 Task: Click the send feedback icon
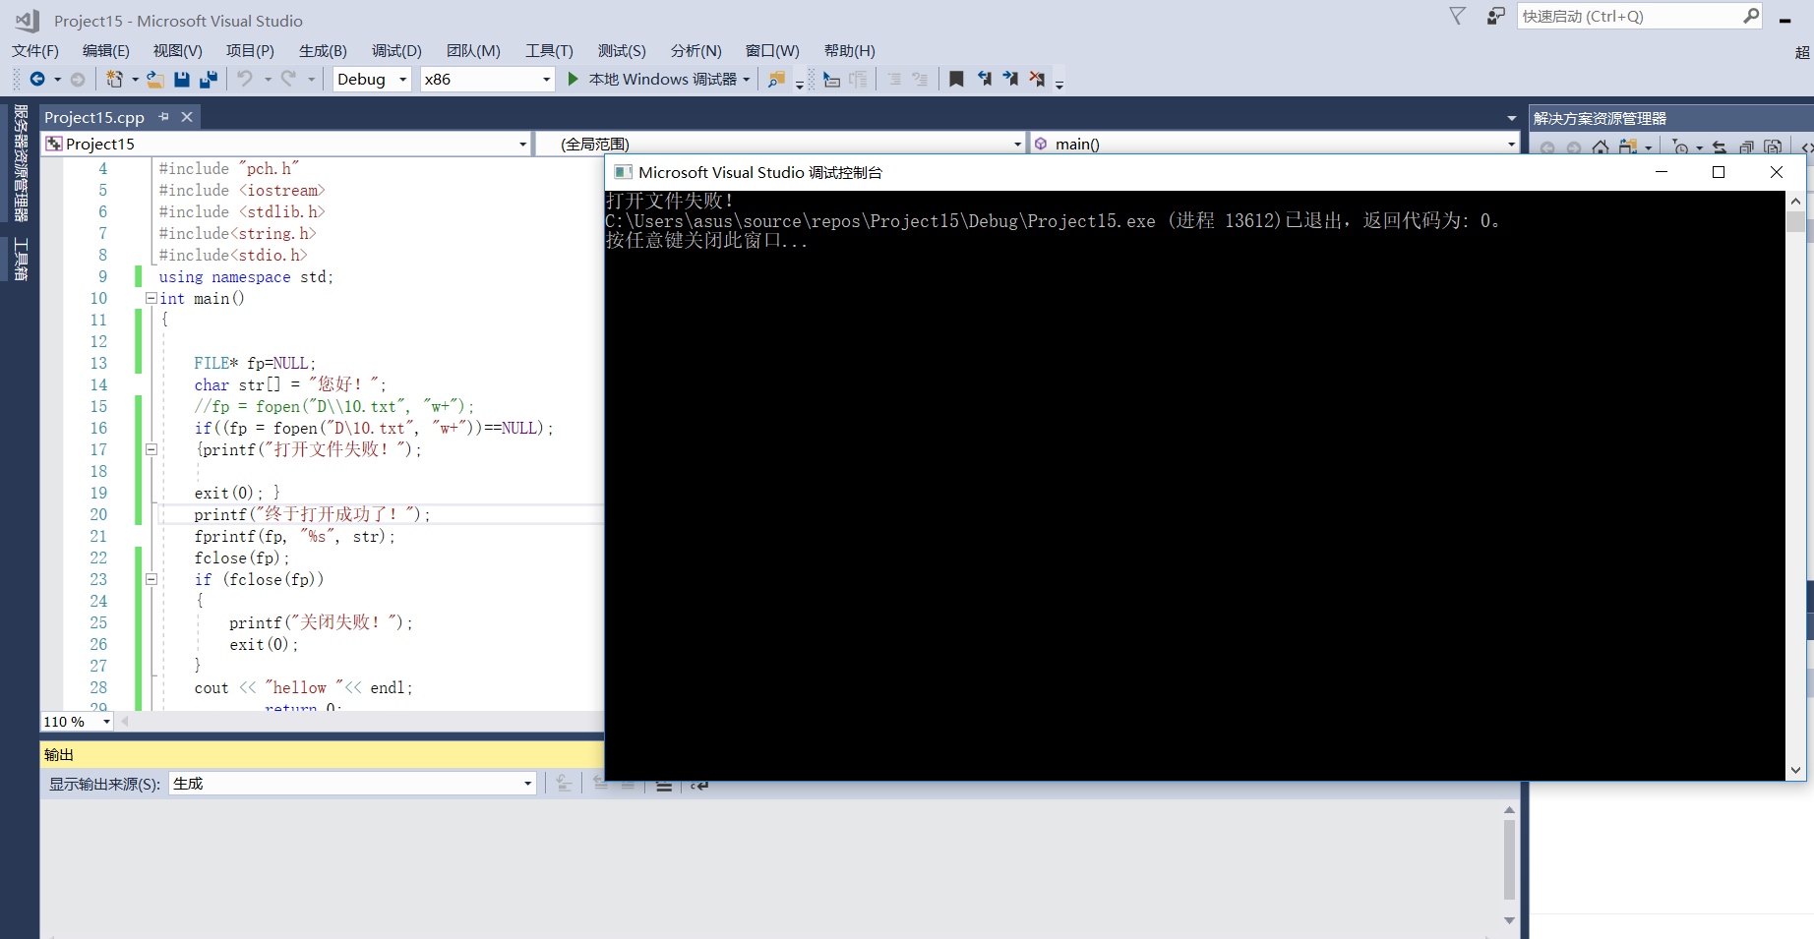click(1495, 16)
